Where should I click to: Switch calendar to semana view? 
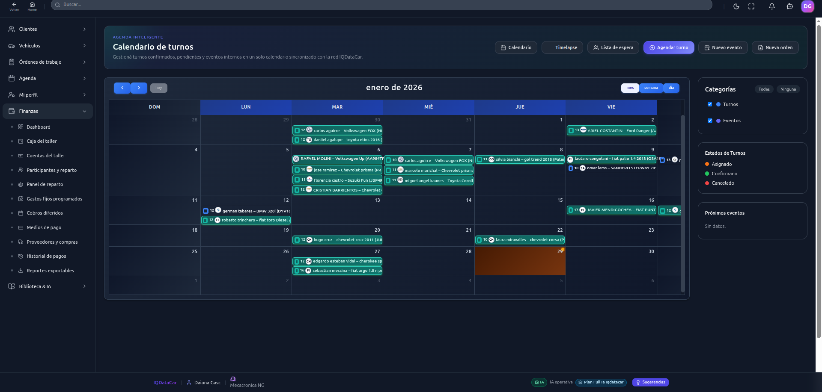tap(651, 88)
